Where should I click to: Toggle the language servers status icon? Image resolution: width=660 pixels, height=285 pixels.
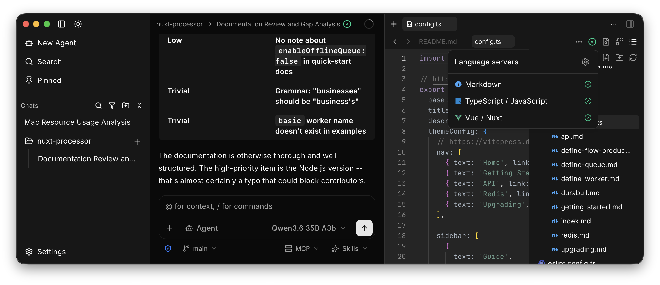click(592, 42)
